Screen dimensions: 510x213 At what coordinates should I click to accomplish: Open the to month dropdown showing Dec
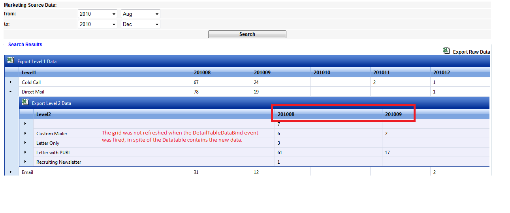click(x=140, y=24)
